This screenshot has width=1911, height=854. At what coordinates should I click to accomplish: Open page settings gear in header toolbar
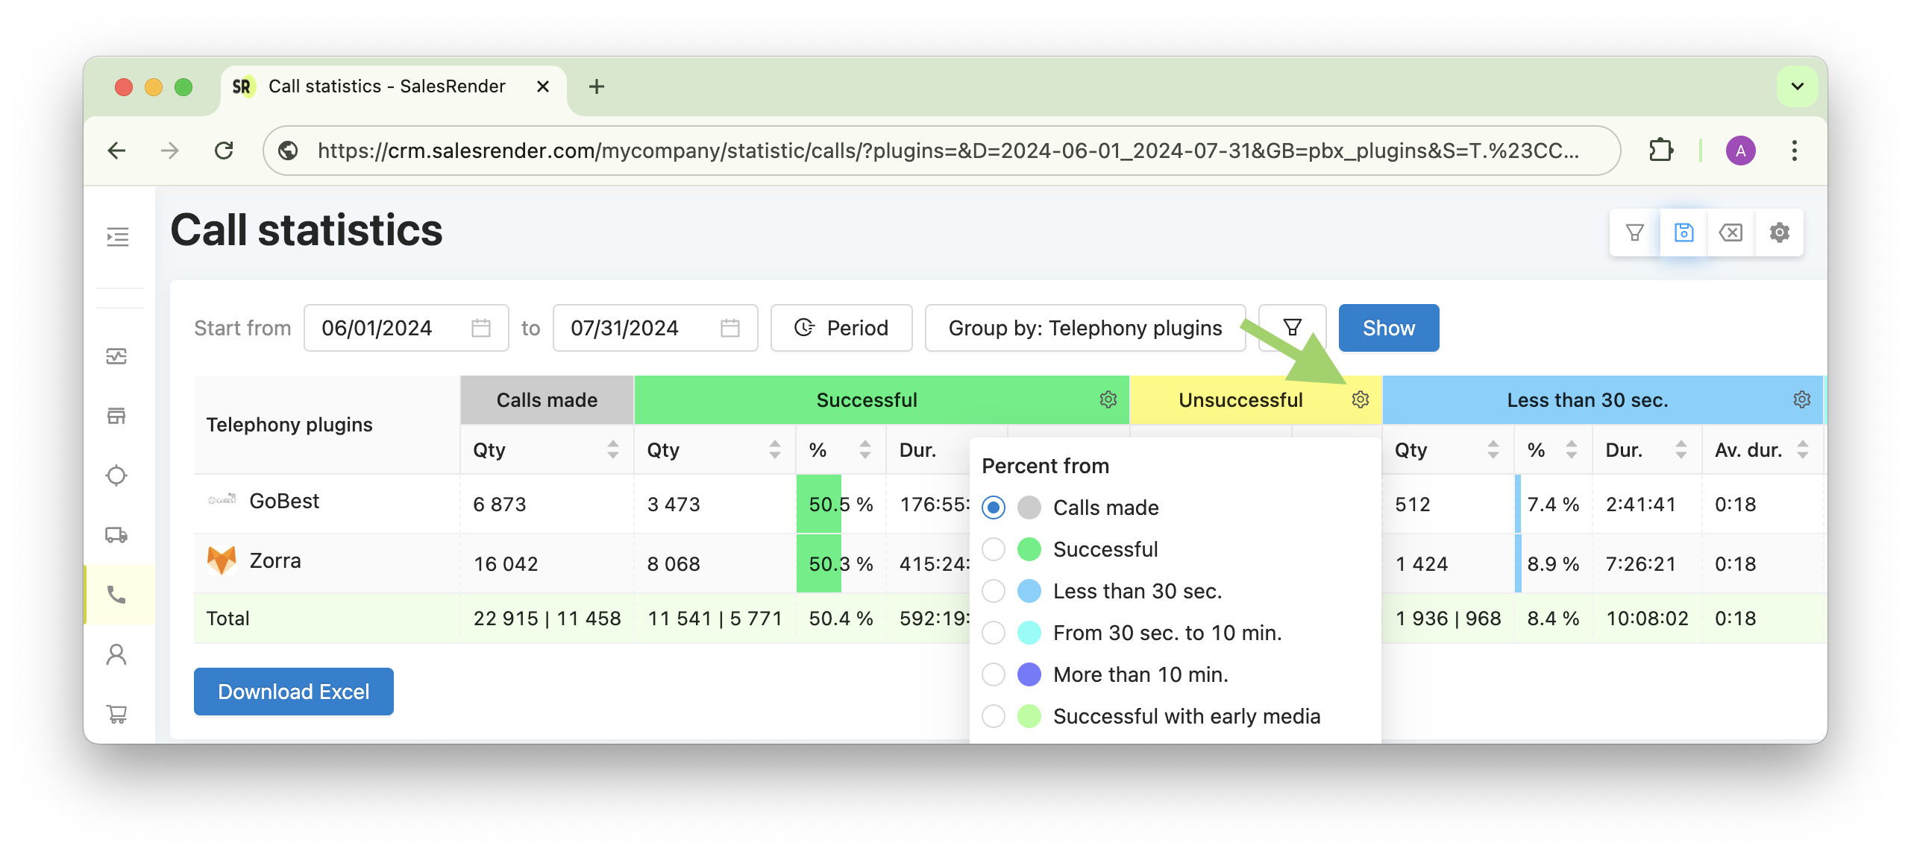(1779, 233)
